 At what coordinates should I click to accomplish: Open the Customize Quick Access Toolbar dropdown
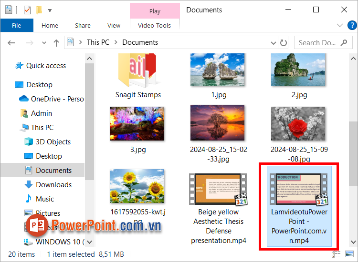[50, 10]
